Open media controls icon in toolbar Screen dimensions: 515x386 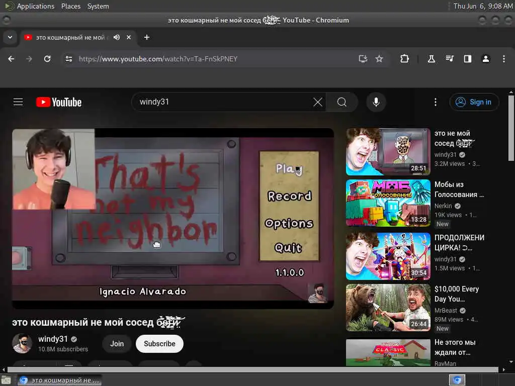(x=450, y=59)
